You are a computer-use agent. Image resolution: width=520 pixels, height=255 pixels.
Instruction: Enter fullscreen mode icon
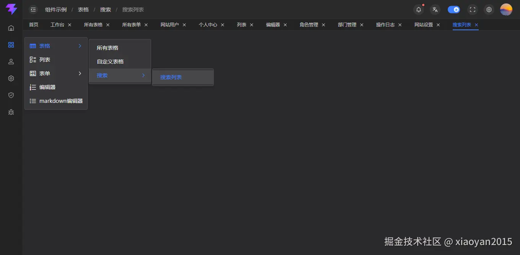[x=473, y=10]
